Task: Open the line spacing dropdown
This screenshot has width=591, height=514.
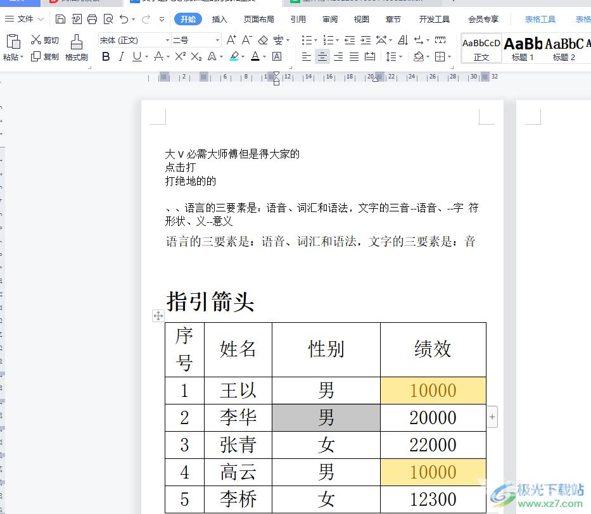Action: 400,57
